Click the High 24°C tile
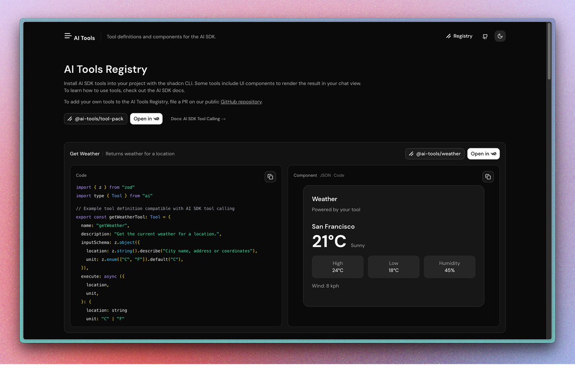This screenshot has width=575, height=369. [x=338, y=267]
